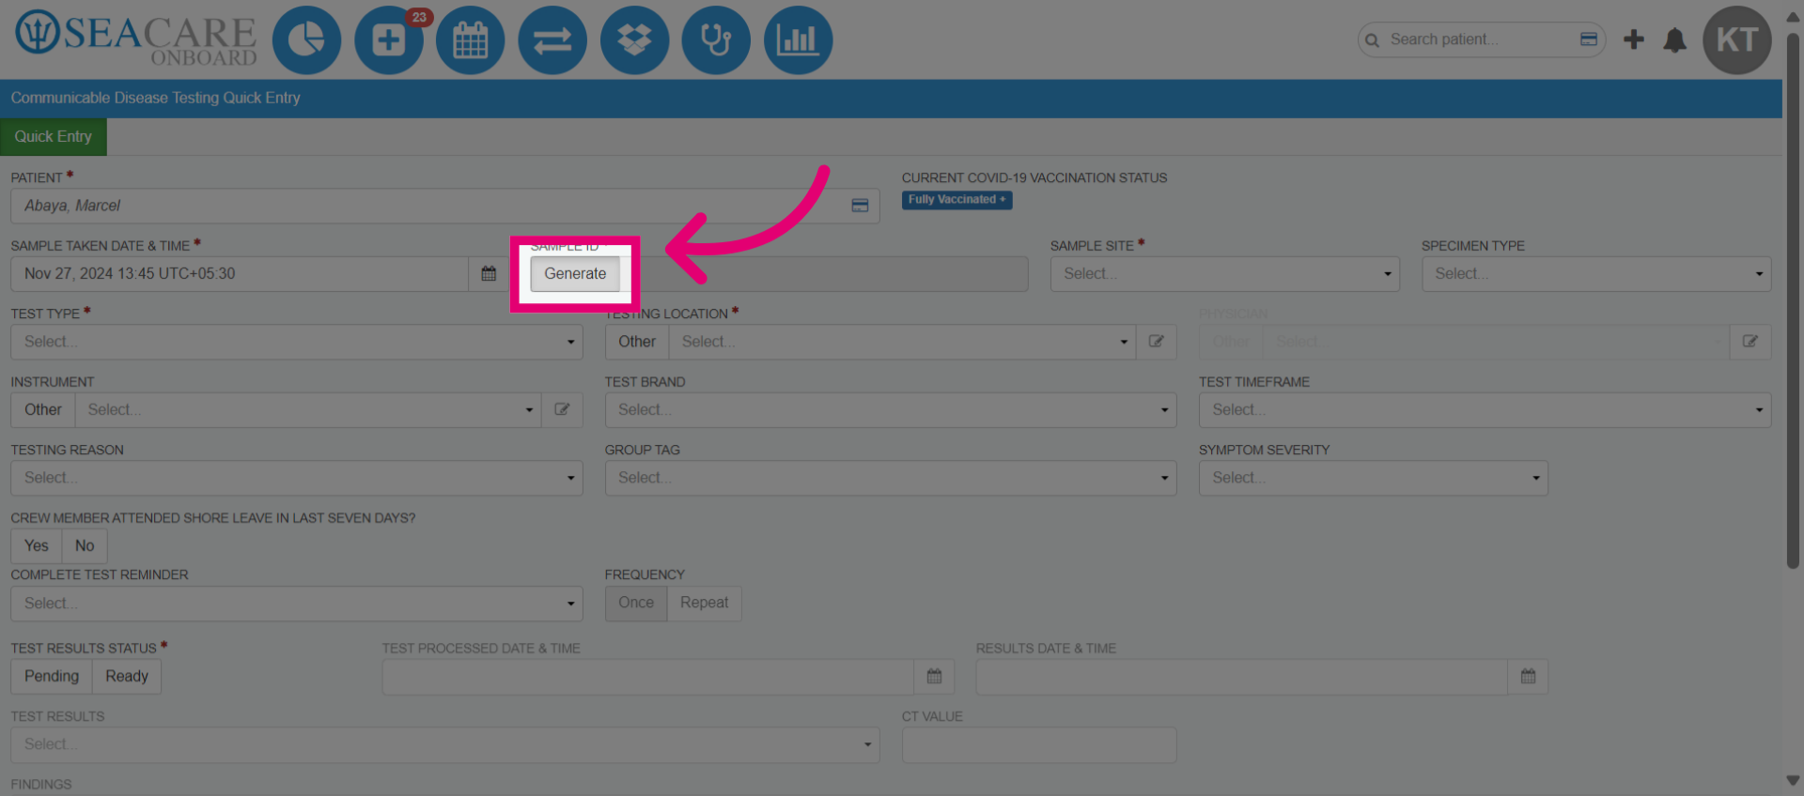Click the Communicable Disease Testing Quick Entry title
Viewport: 1804px width, 796px height.
point(156,98)
